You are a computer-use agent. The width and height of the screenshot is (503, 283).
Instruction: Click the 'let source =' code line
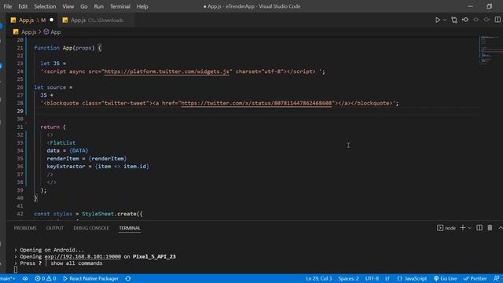(x=53, y=87)
